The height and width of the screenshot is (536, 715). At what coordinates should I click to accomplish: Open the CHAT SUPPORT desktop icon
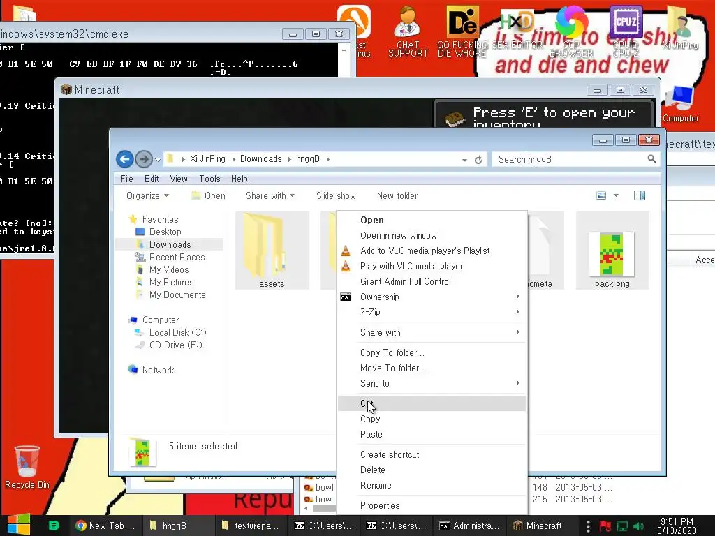[408, 32]
